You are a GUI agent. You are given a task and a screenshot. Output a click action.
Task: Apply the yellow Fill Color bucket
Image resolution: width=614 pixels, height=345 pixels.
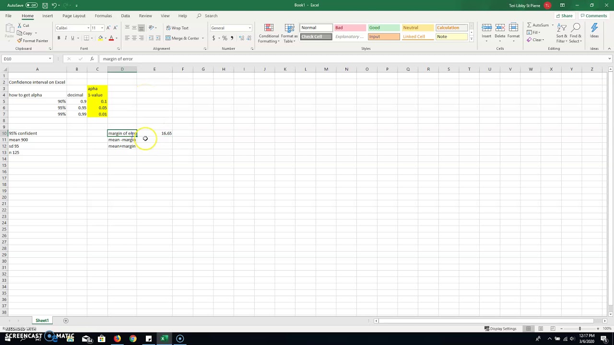pos(100,38)
